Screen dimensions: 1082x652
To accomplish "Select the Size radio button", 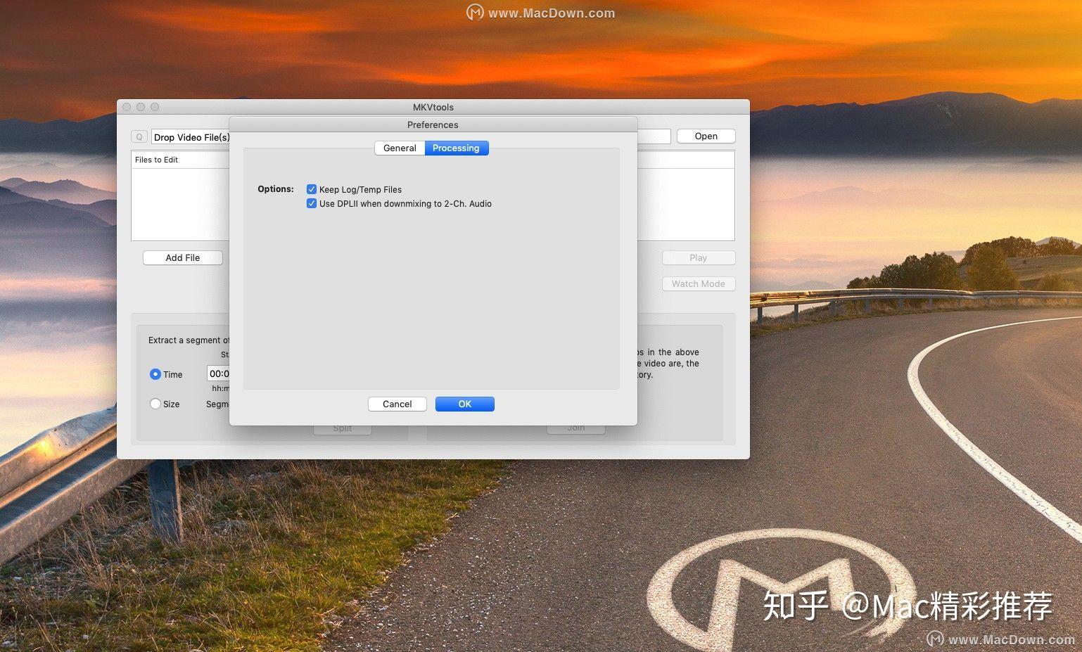I will click(155, 404).
